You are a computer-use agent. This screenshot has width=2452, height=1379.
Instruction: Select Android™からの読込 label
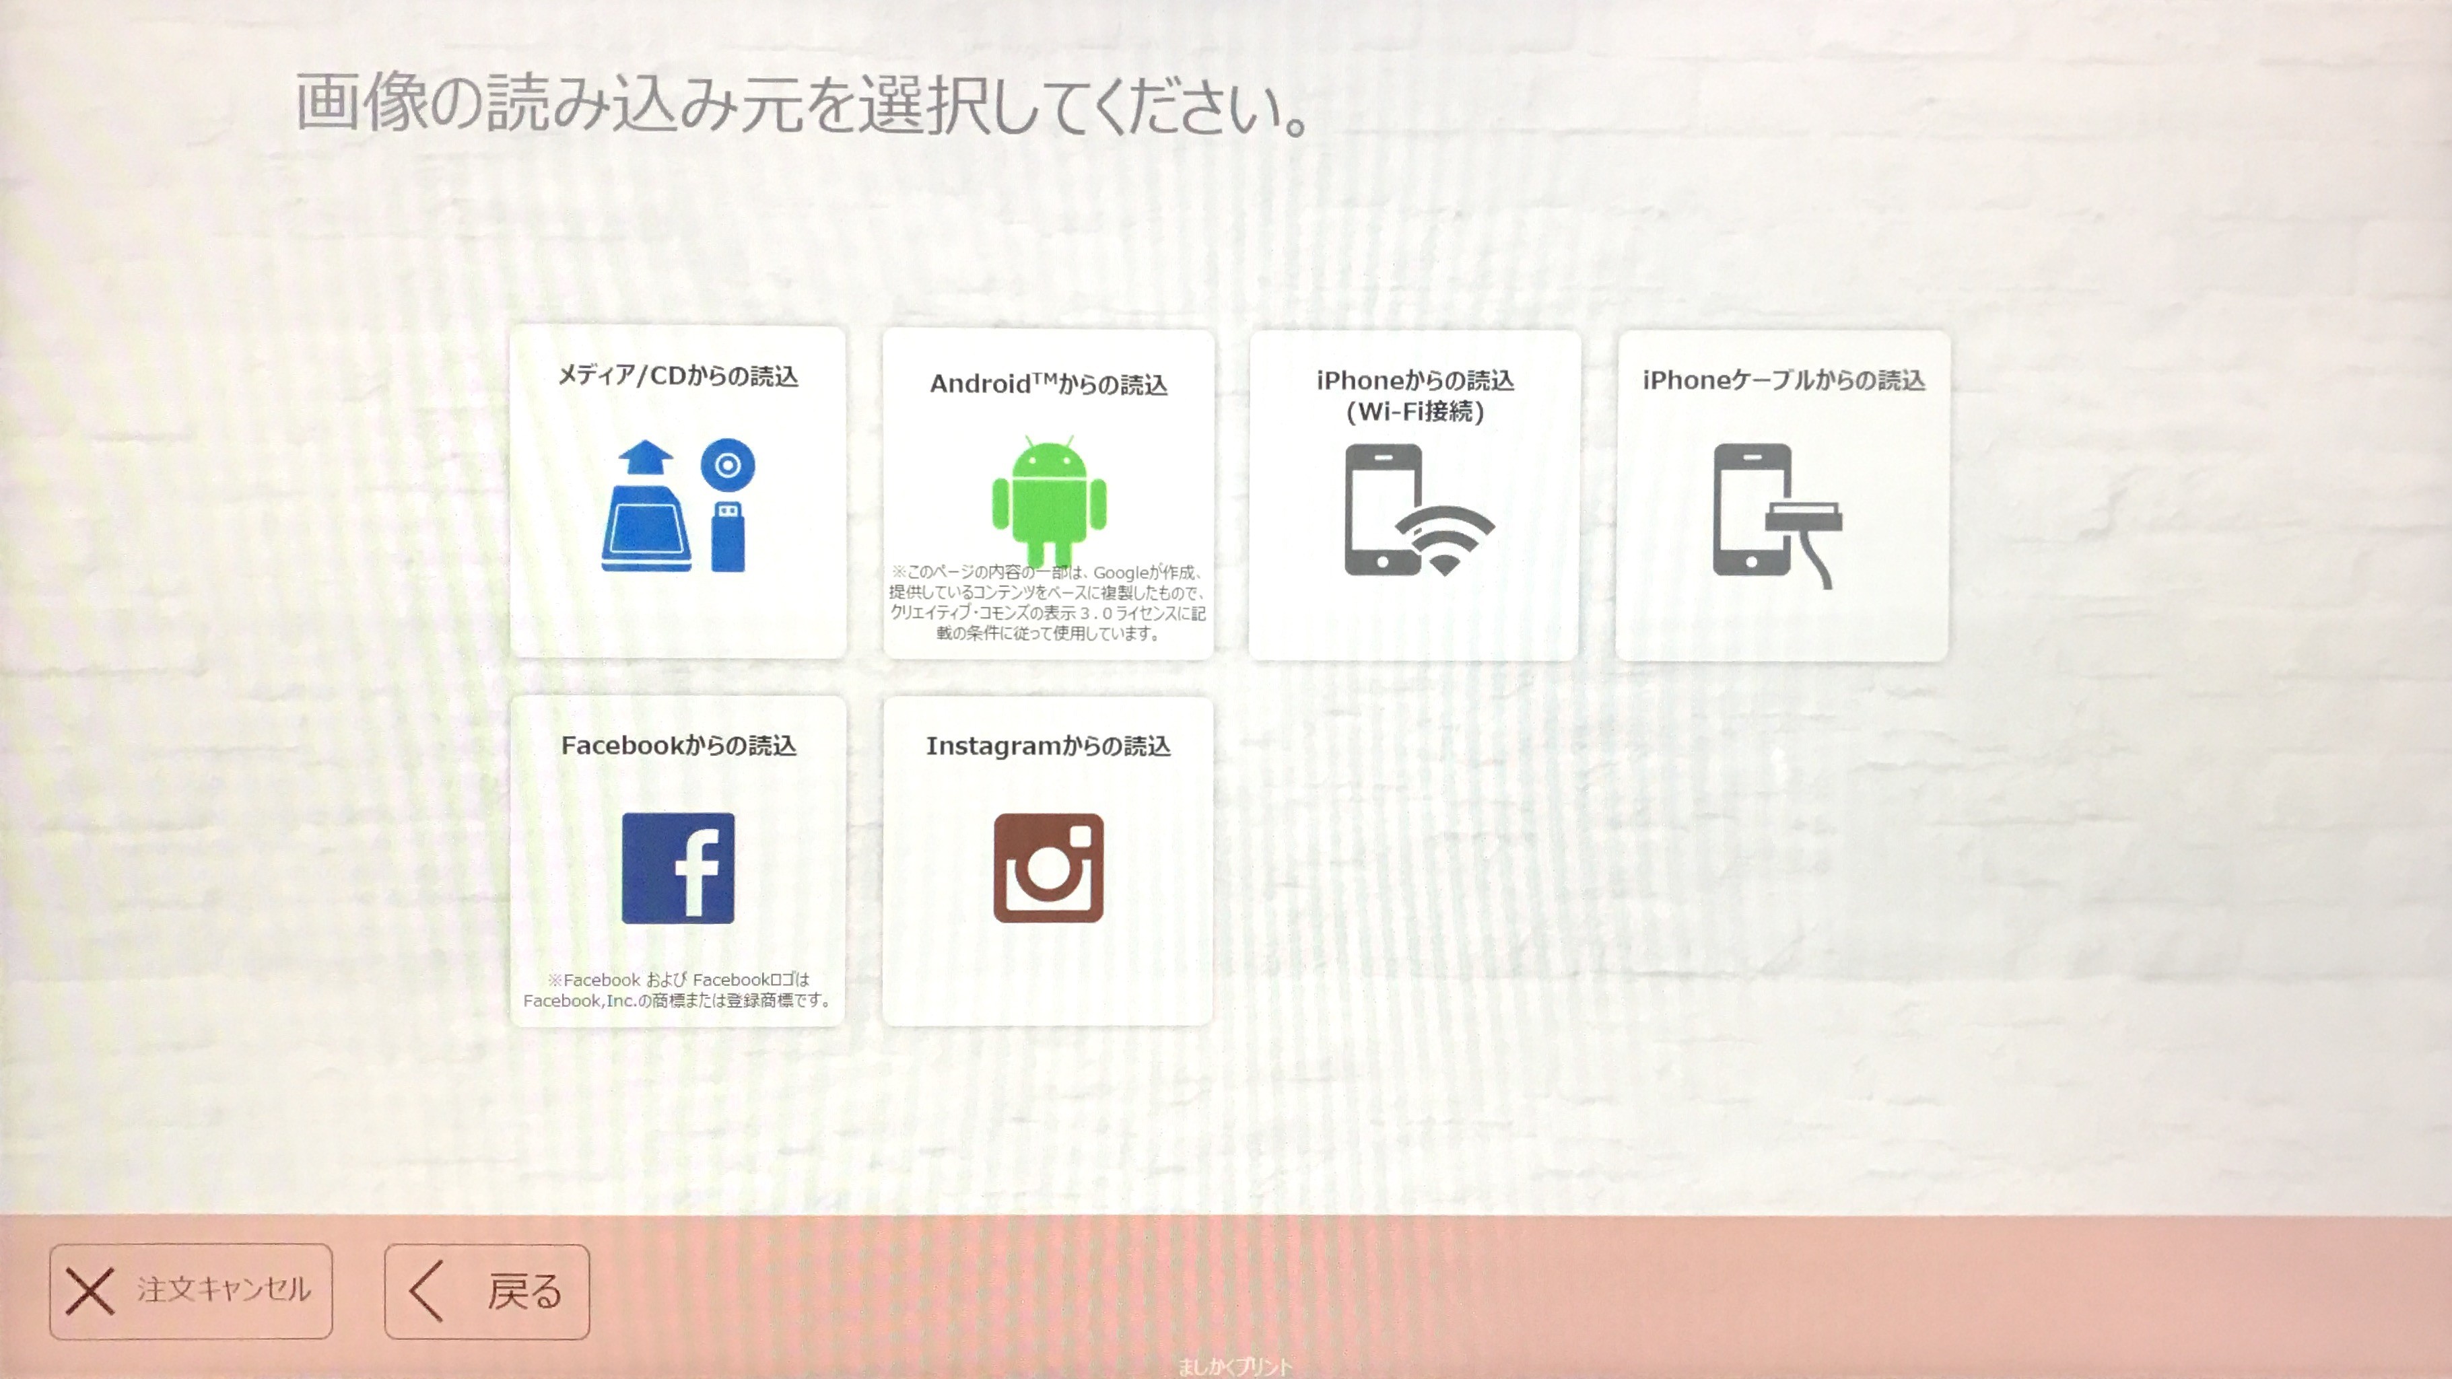pos(1048,384)
